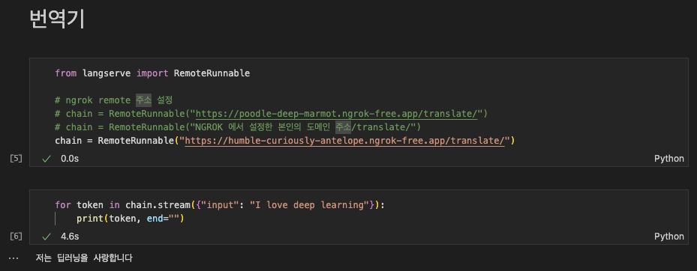Open the output actions ellipsis menu
This screenshot has height=271, width=697.
(x=14, y=258)
